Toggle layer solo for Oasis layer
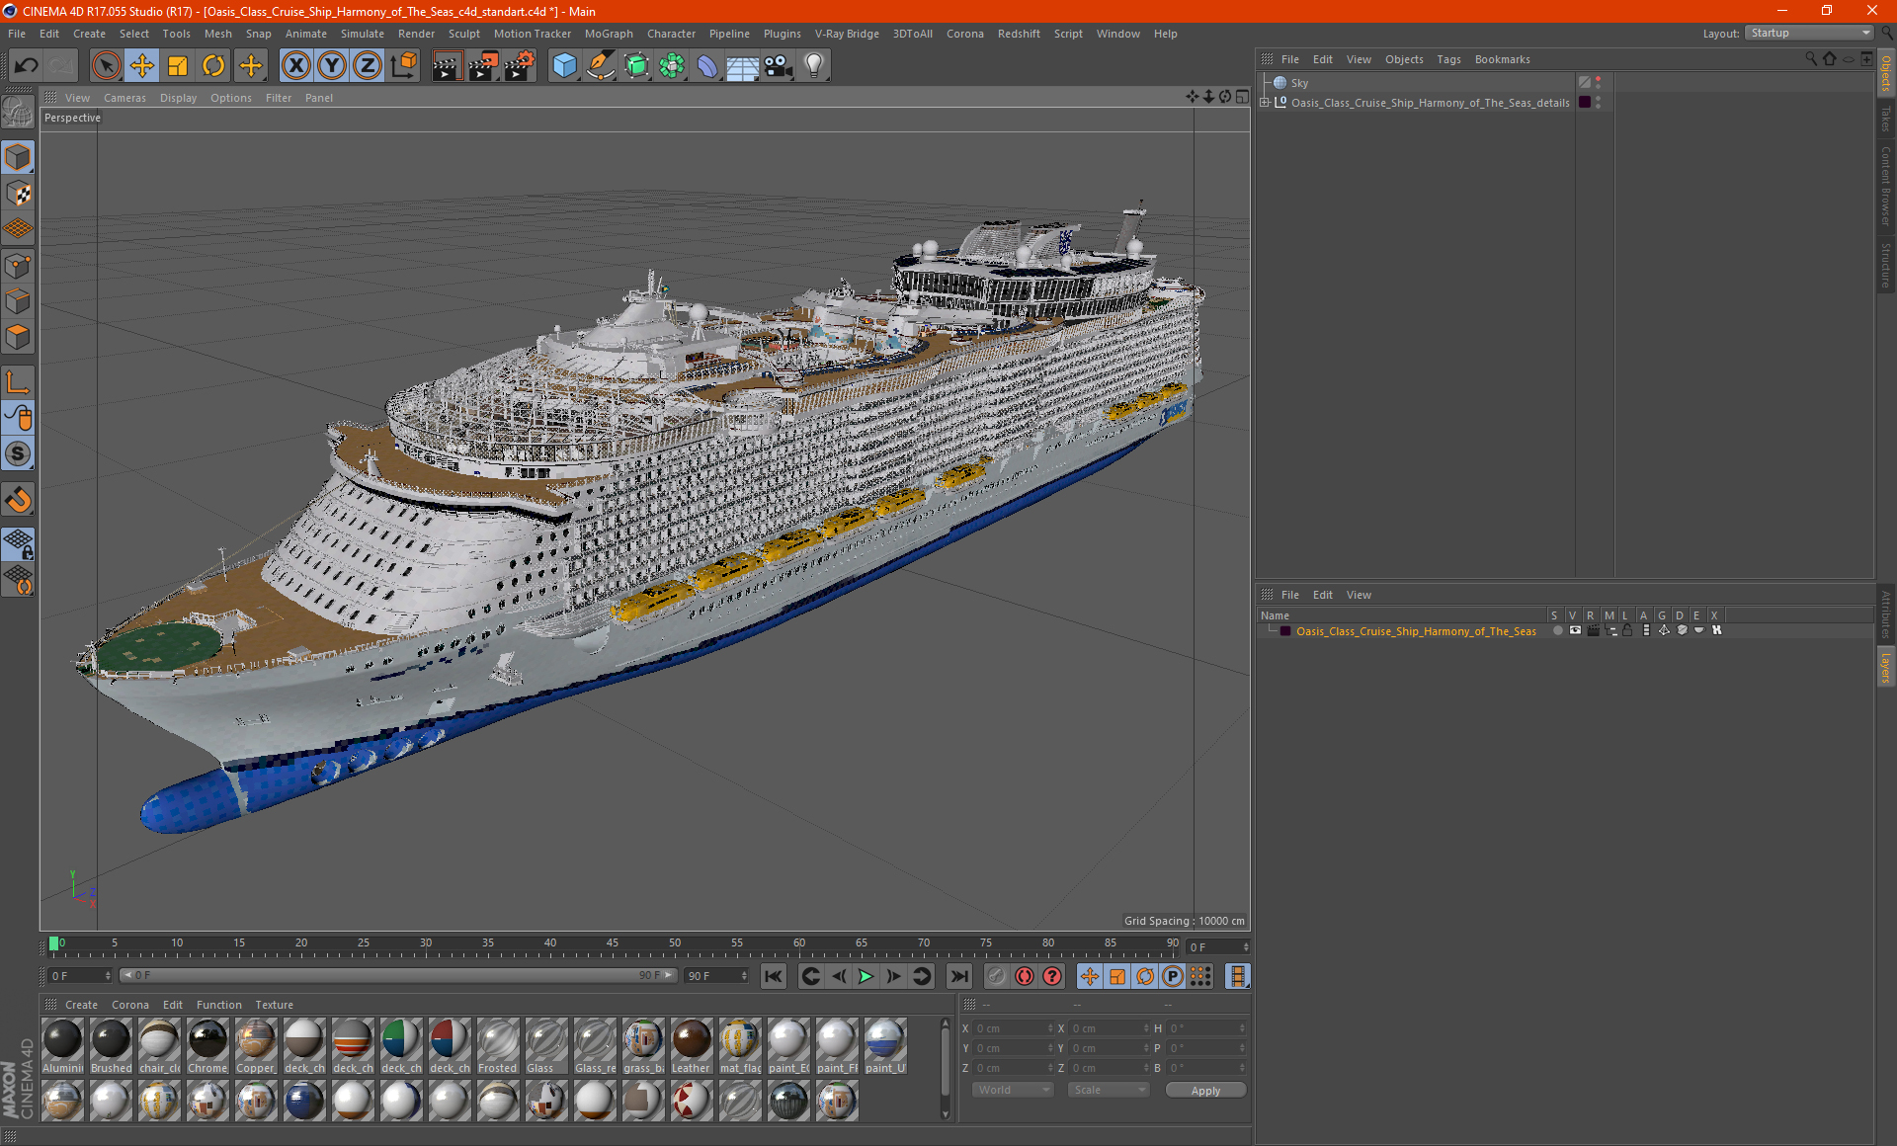 pyautogui.click(x=1558, y=630)
